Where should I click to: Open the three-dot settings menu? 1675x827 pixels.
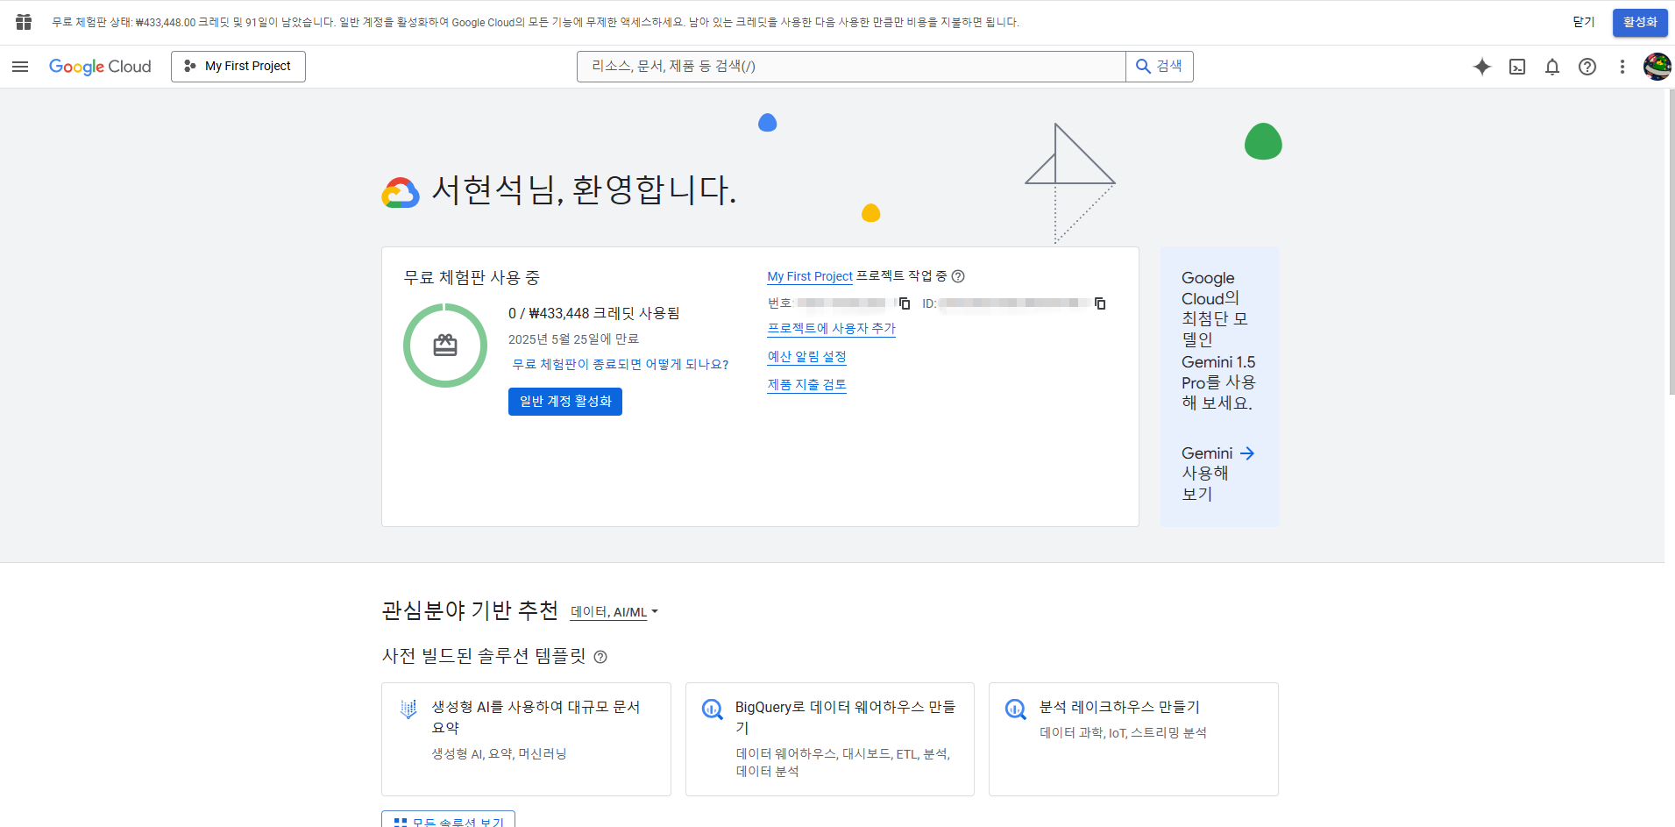1622,67
